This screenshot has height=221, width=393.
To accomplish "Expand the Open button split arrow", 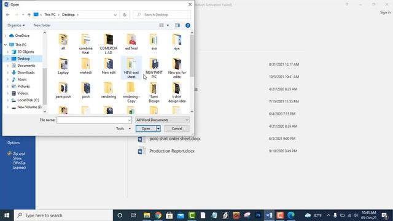I will 158,128.
